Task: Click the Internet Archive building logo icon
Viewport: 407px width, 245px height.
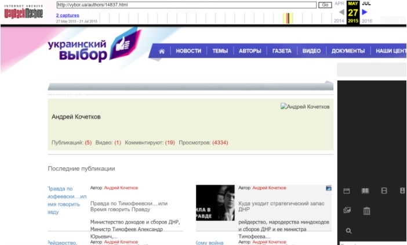Action: [366, 211]
